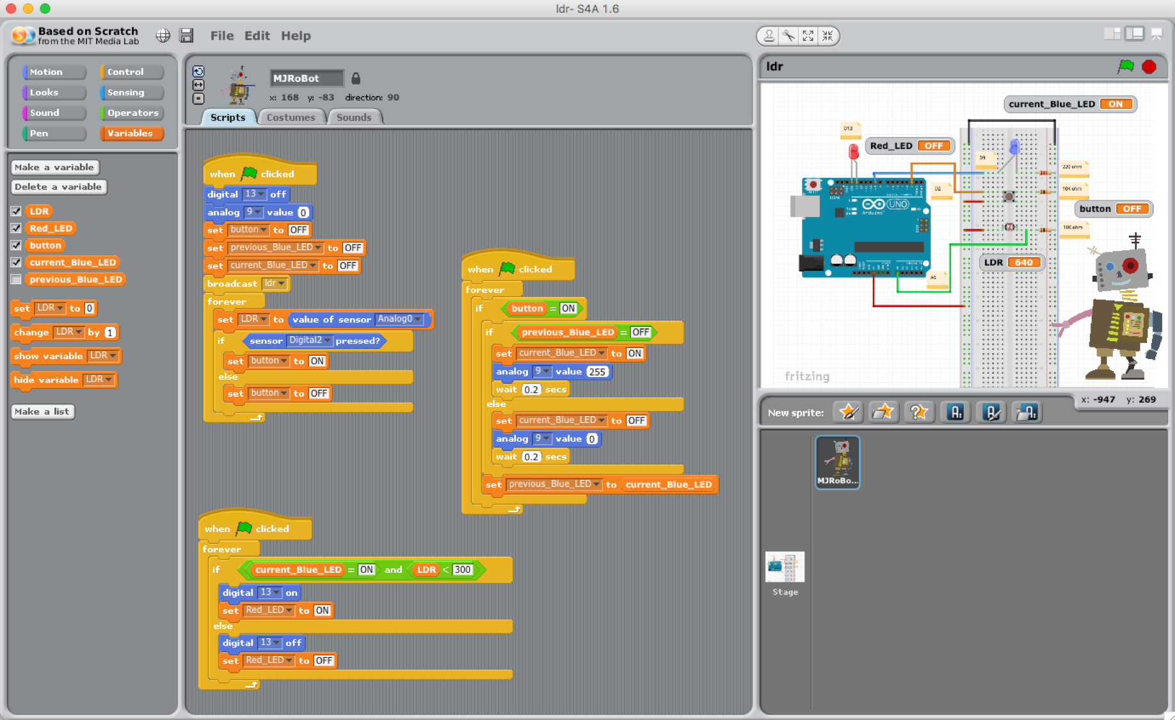Show the previous_Blue_LED variable on stage

tap(16, 279)
